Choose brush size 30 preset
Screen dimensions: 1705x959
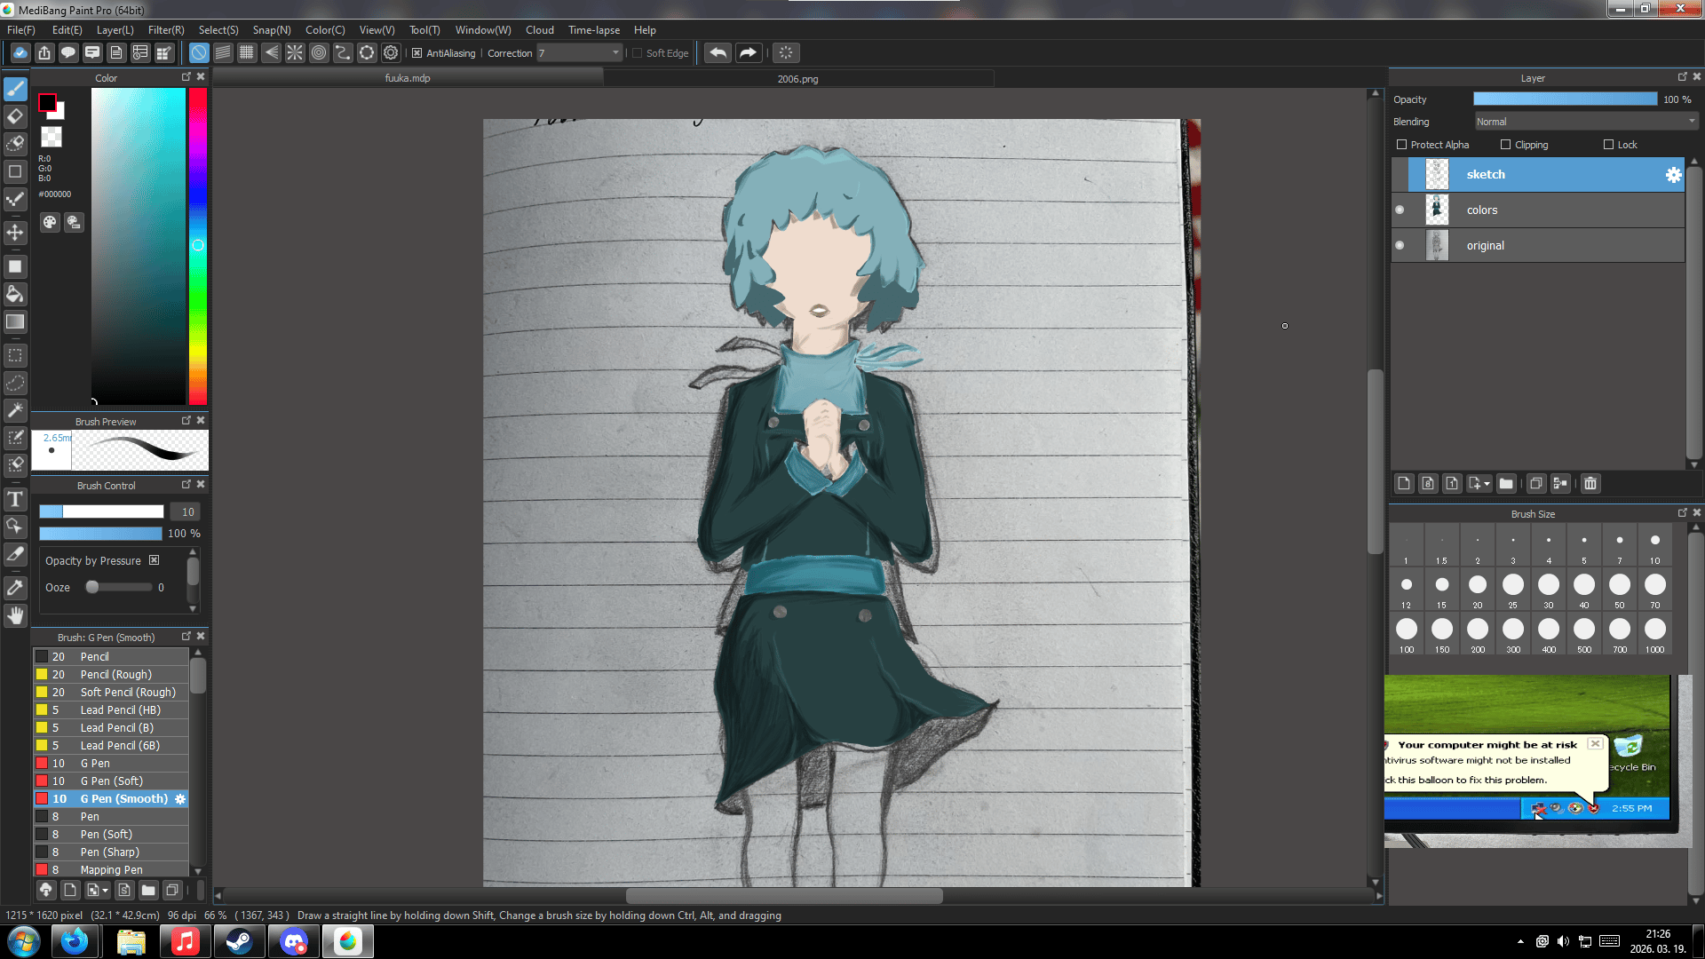pos(1548,590)
